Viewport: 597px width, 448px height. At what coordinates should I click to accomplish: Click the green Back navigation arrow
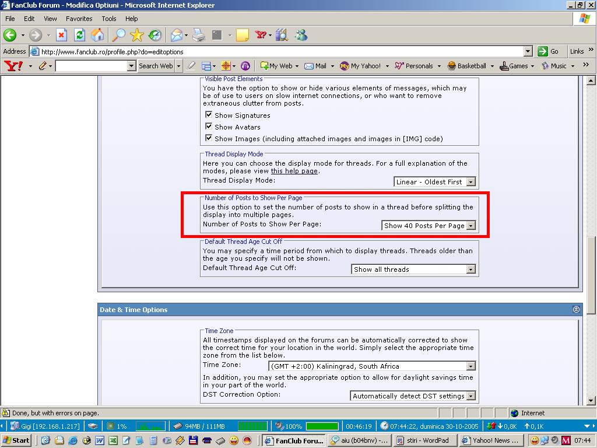click(10, 36)
